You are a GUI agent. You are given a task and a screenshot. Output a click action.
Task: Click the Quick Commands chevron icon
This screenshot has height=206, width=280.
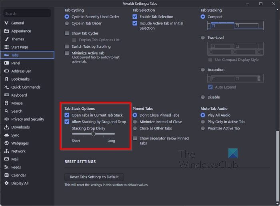click(6, 87)
